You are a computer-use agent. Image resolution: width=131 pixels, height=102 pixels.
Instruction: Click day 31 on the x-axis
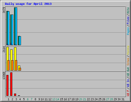[123, 99]
